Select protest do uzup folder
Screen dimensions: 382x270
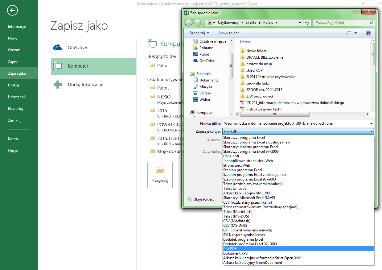[256, 64]
